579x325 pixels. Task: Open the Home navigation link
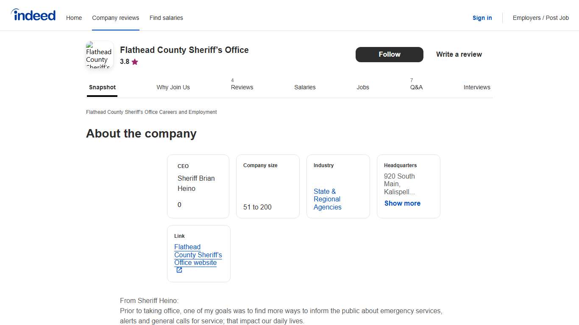tap(74, 18)
